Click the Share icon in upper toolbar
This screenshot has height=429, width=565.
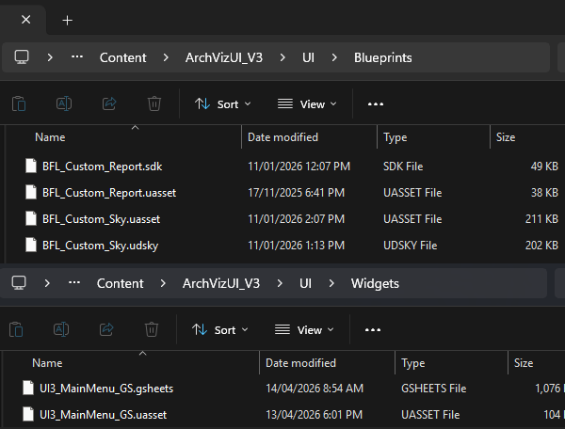coord(108,103)
